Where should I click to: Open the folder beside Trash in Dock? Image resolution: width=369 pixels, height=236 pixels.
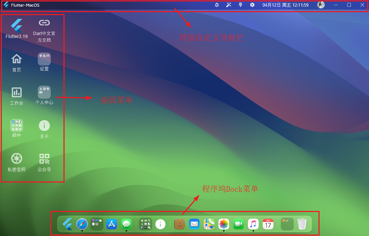coord(287,224)
